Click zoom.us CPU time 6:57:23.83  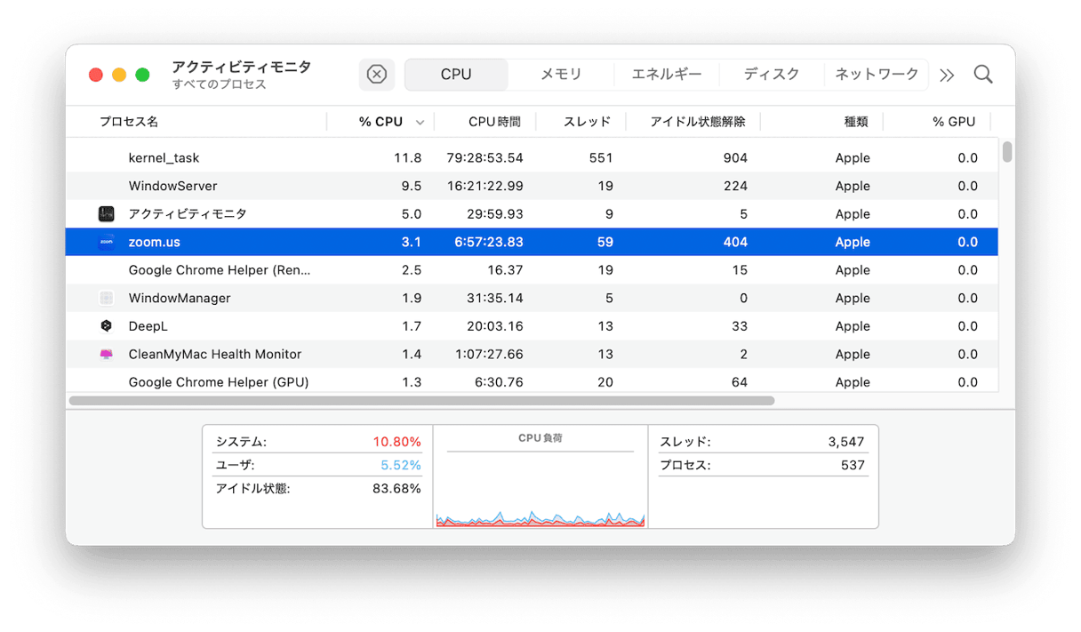[489, 242]
